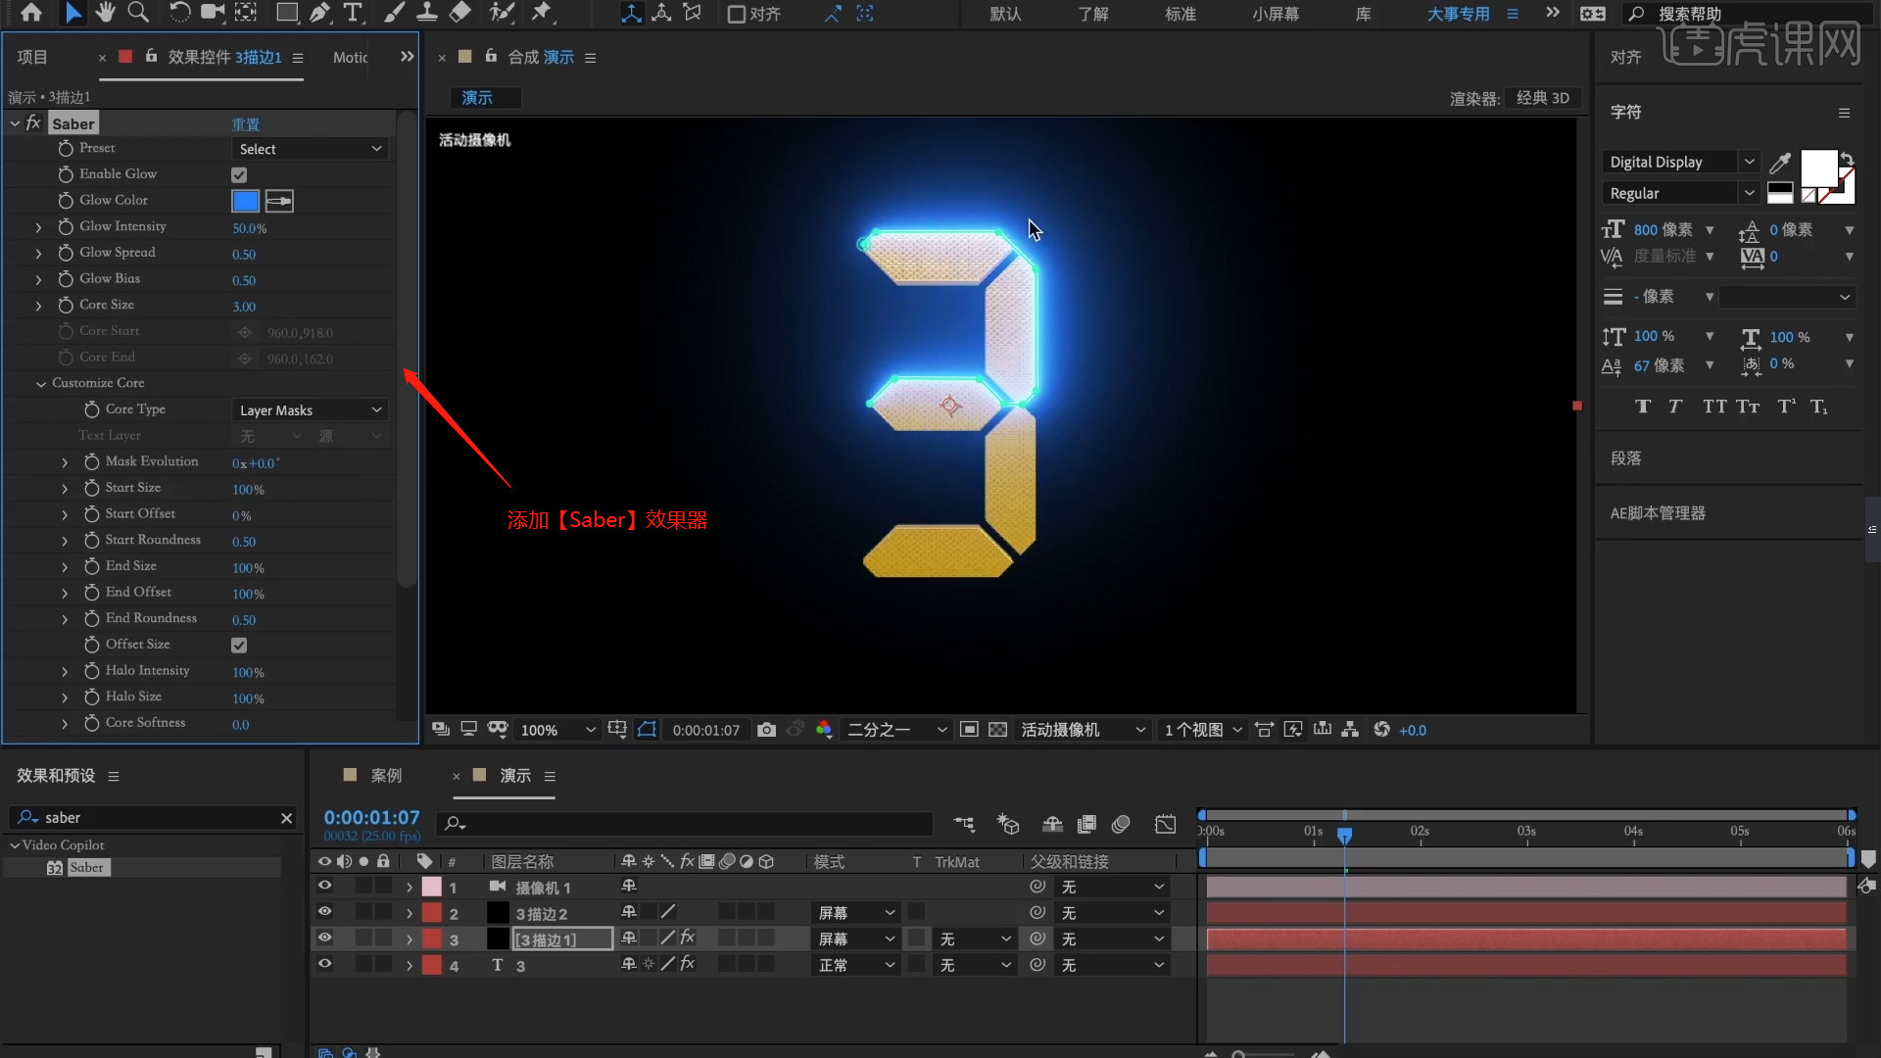Toggle the Core Size stopwatch
The height and width of the screenshot is (1058, 1881).
[66, 306]
